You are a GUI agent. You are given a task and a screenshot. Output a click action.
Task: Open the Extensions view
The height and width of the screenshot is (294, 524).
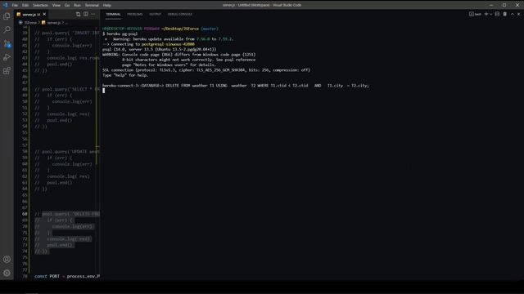(x=7, y=71)
